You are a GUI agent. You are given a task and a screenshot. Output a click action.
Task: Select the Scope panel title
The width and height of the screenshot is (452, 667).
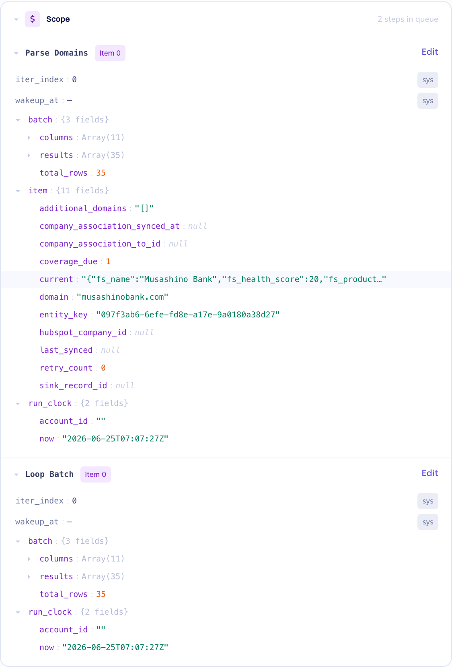[x=58, y=19]
